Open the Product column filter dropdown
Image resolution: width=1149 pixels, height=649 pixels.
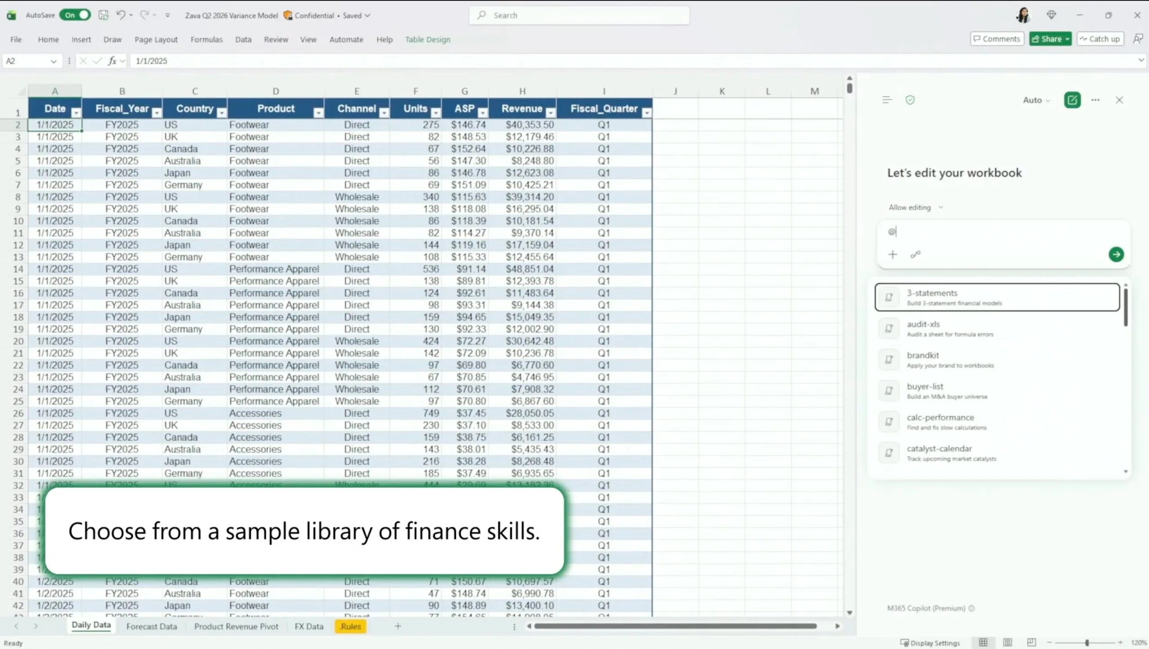click(319, 113)
